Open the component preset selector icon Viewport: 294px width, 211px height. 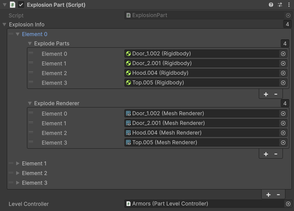(280, 5)
